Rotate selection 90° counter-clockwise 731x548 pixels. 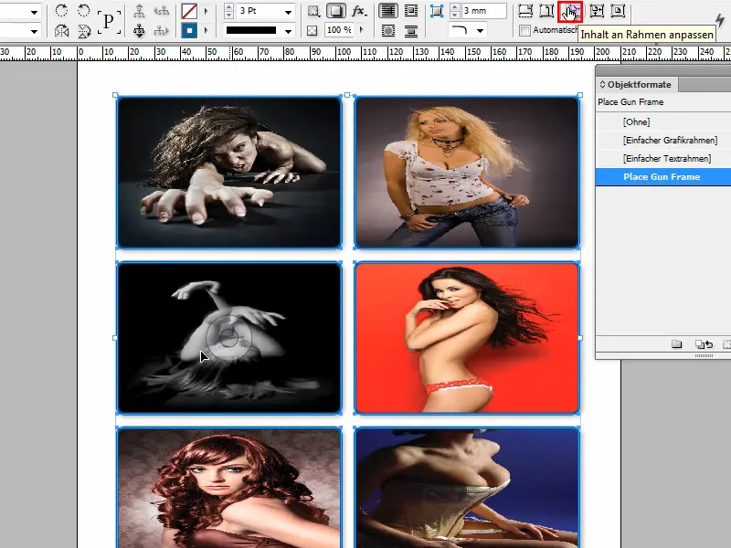tap(83, 10)
